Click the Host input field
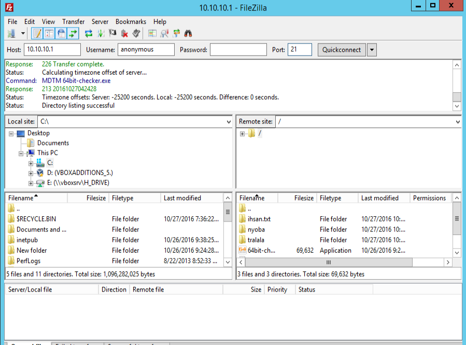The image size is (466, 345). tap(52, 49)
